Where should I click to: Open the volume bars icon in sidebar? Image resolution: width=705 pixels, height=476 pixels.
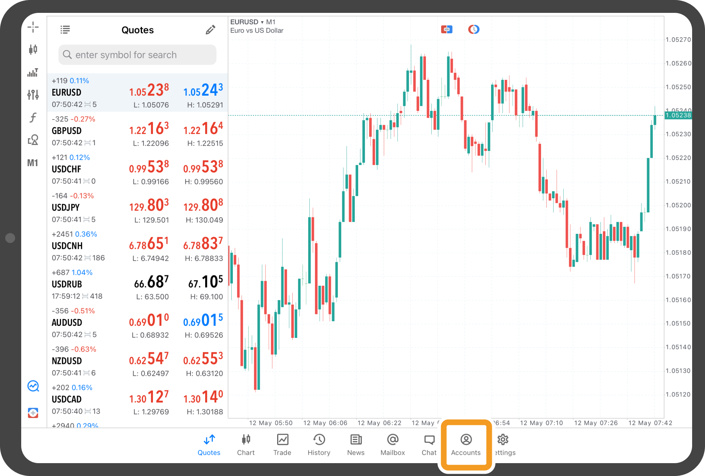point(33,72)
